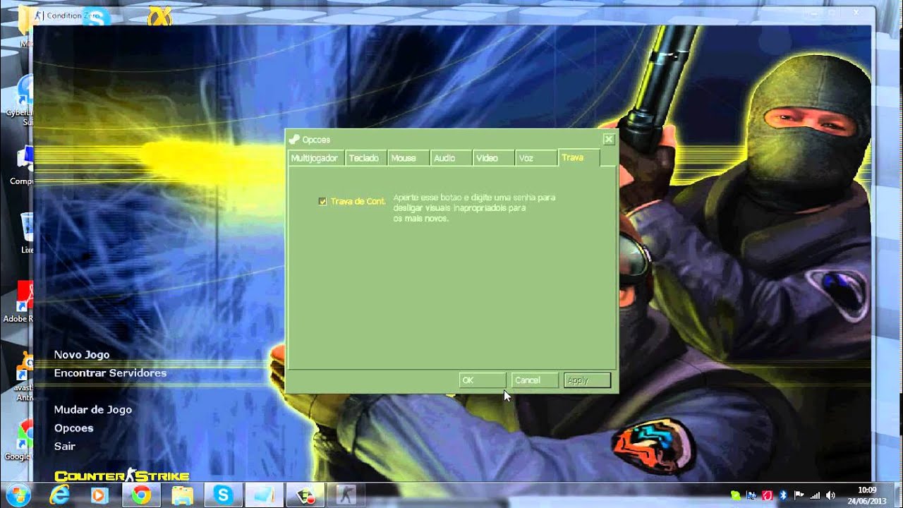Uncheck the Trava de Cont. checkbox
This screenshot has width=903, height=508.
[323, 202]
